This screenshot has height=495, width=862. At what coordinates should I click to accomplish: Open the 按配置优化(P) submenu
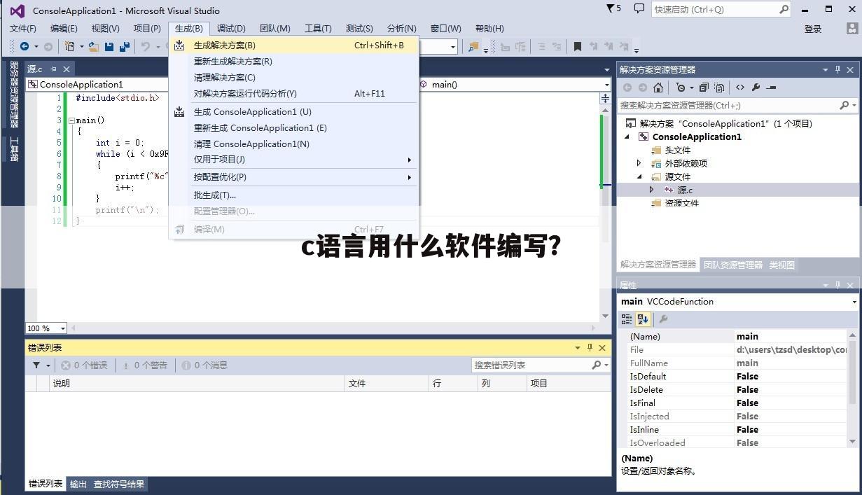(294, 176)
